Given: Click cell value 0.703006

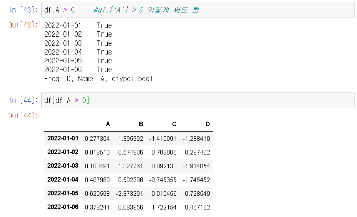Looking at the screenshot, I should (x=164, y=152).
